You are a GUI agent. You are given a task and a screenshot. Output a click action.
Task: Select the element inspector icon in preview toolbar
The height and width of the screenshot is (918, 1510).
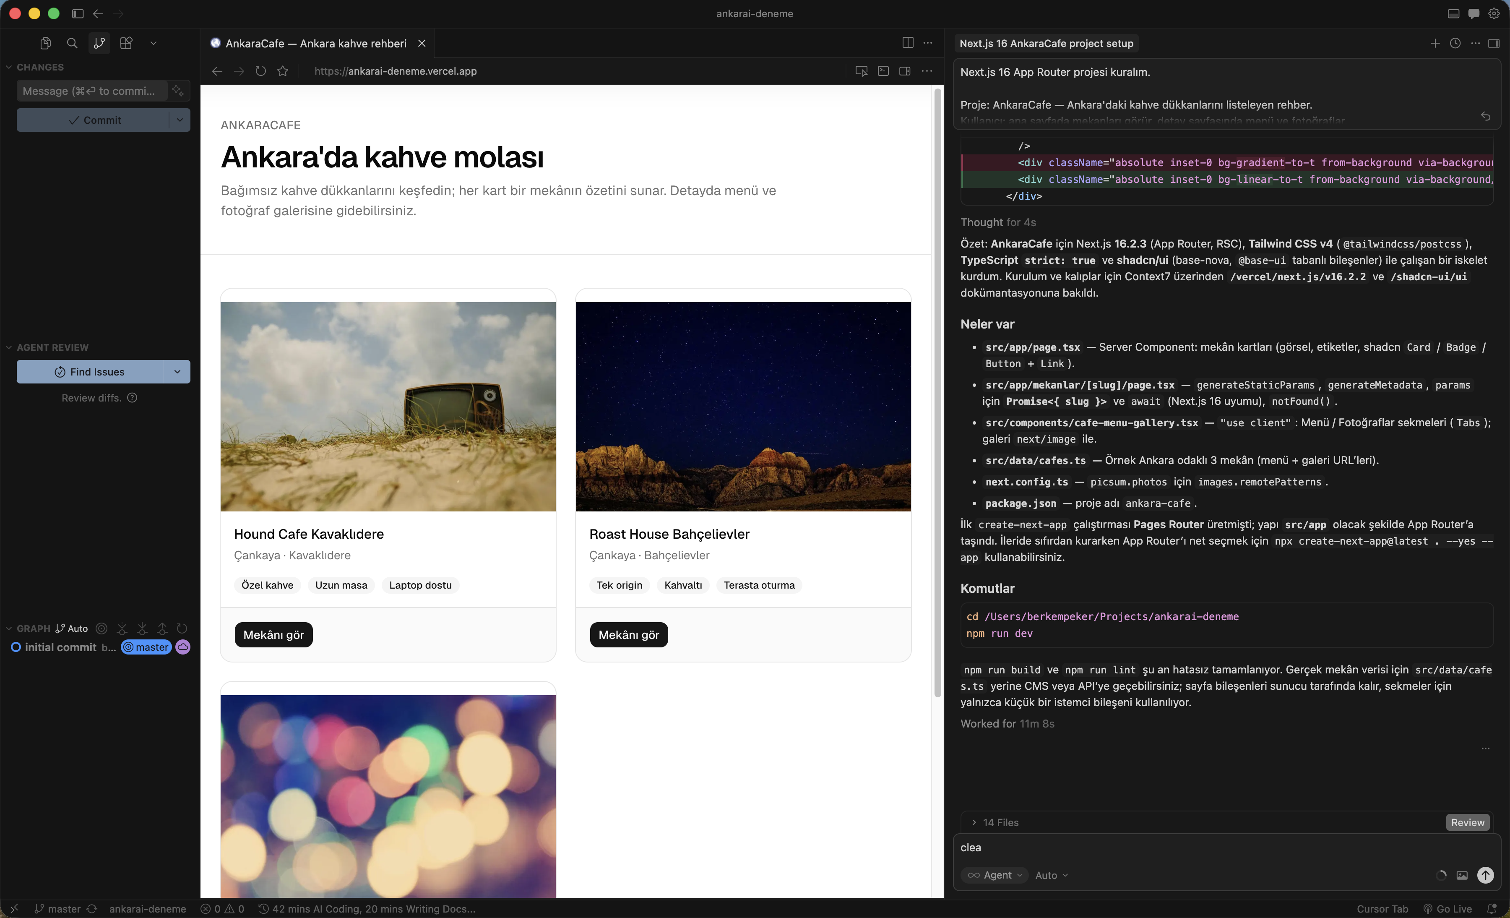tap(861, 71)
